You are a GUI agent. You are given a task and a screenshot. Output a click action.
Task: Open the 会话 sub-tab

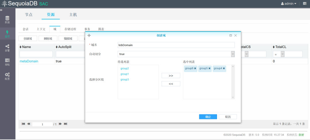(26, 29)
